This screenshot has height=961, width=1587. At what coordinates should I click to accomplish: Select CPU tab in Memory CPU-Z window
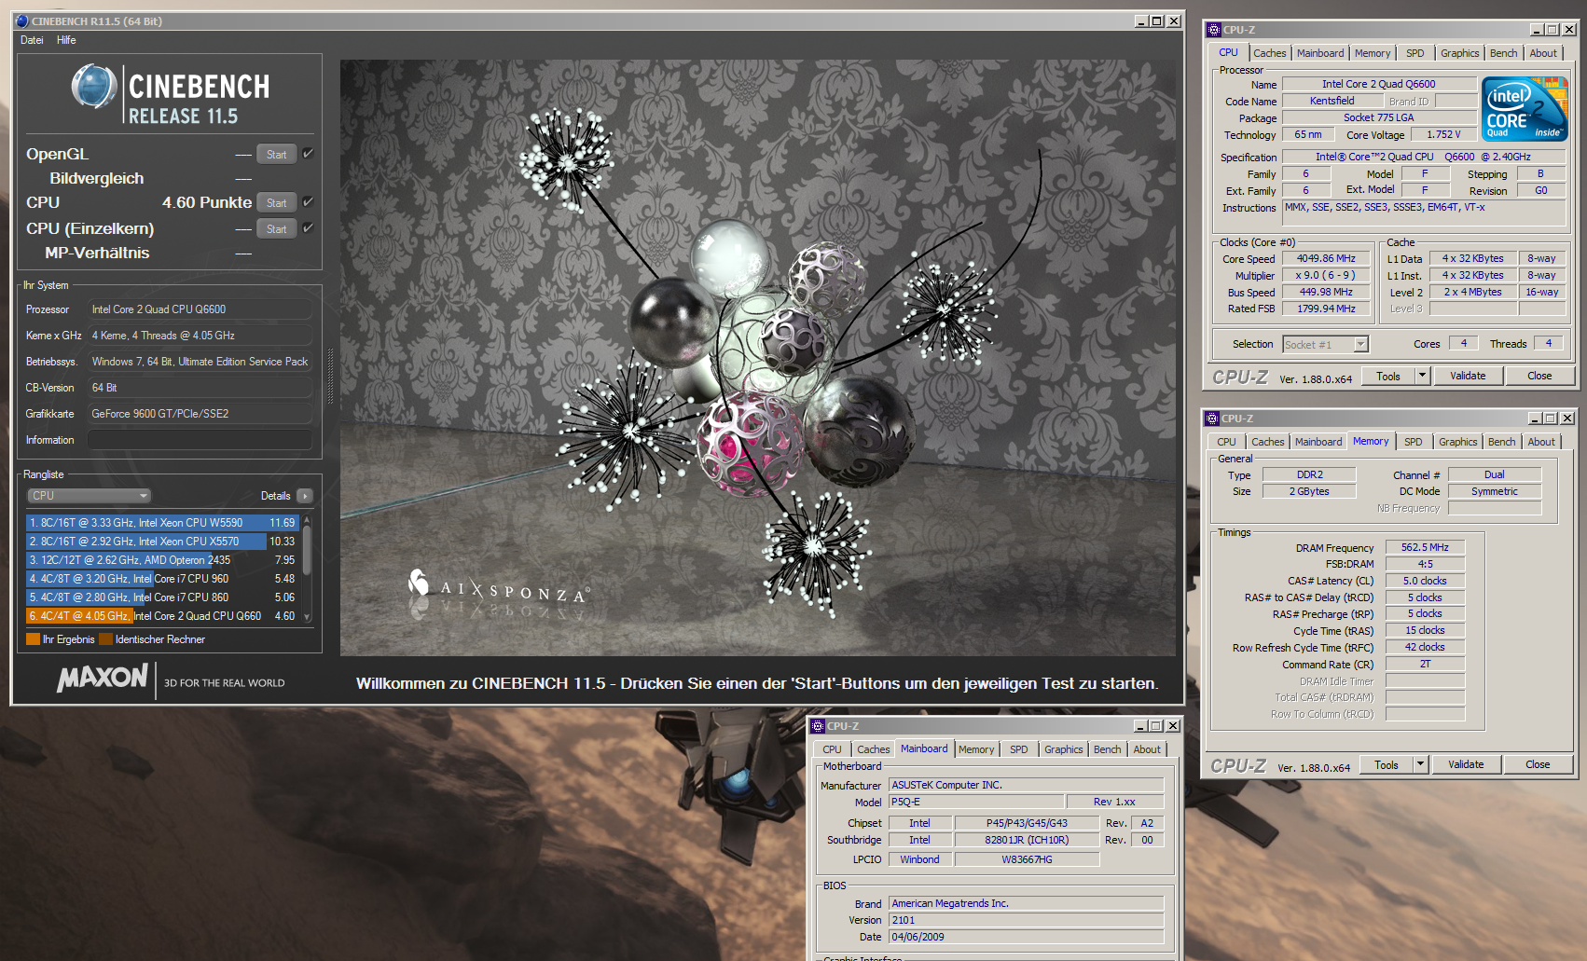pos(1226,442)
